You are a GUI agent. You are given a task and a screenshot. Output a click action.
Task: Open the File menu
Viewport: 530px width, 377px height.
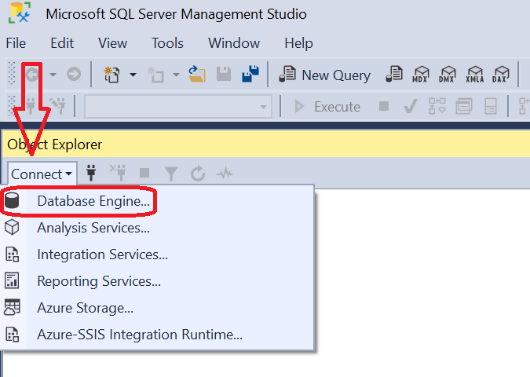coord(16,43)
